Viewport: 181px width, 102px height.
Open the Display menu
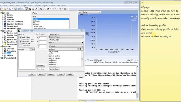pos(38,6)
